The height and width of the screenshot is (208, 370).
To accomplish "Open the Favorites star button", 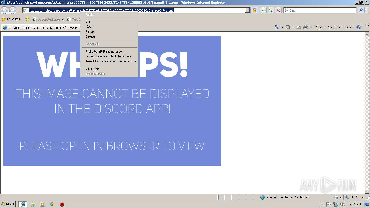I will [11, 19].
